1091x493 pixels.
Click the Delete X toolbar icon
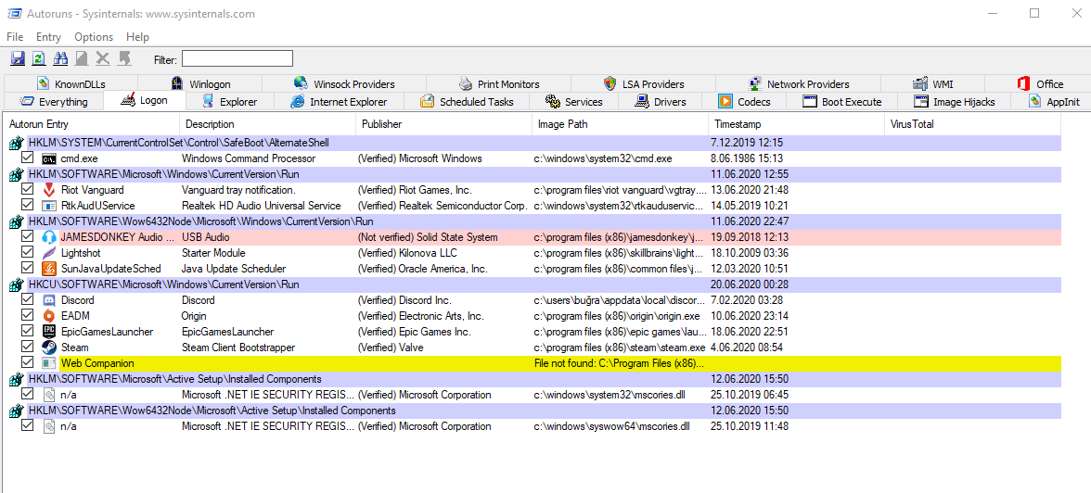pyautogui.click(x=103, y=59)
